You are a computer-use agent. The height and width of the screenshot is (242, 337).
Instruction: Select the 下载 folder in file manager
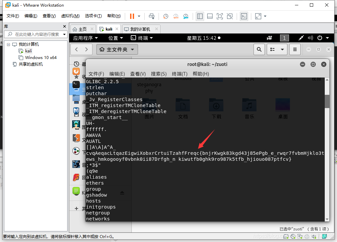[216, 109]
